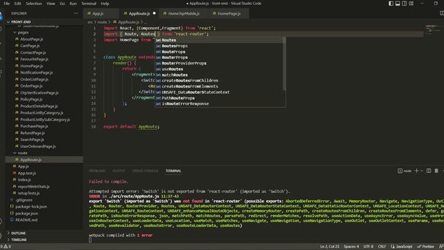Open AboutPage.js in the explorer
Screen dimensions: 444x250
[x=31, y=39]
